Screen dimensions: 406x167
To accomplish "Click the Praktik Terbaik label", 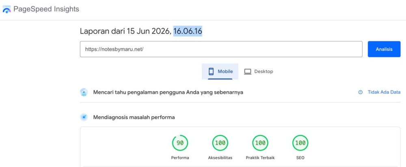I will click(260, 157).
